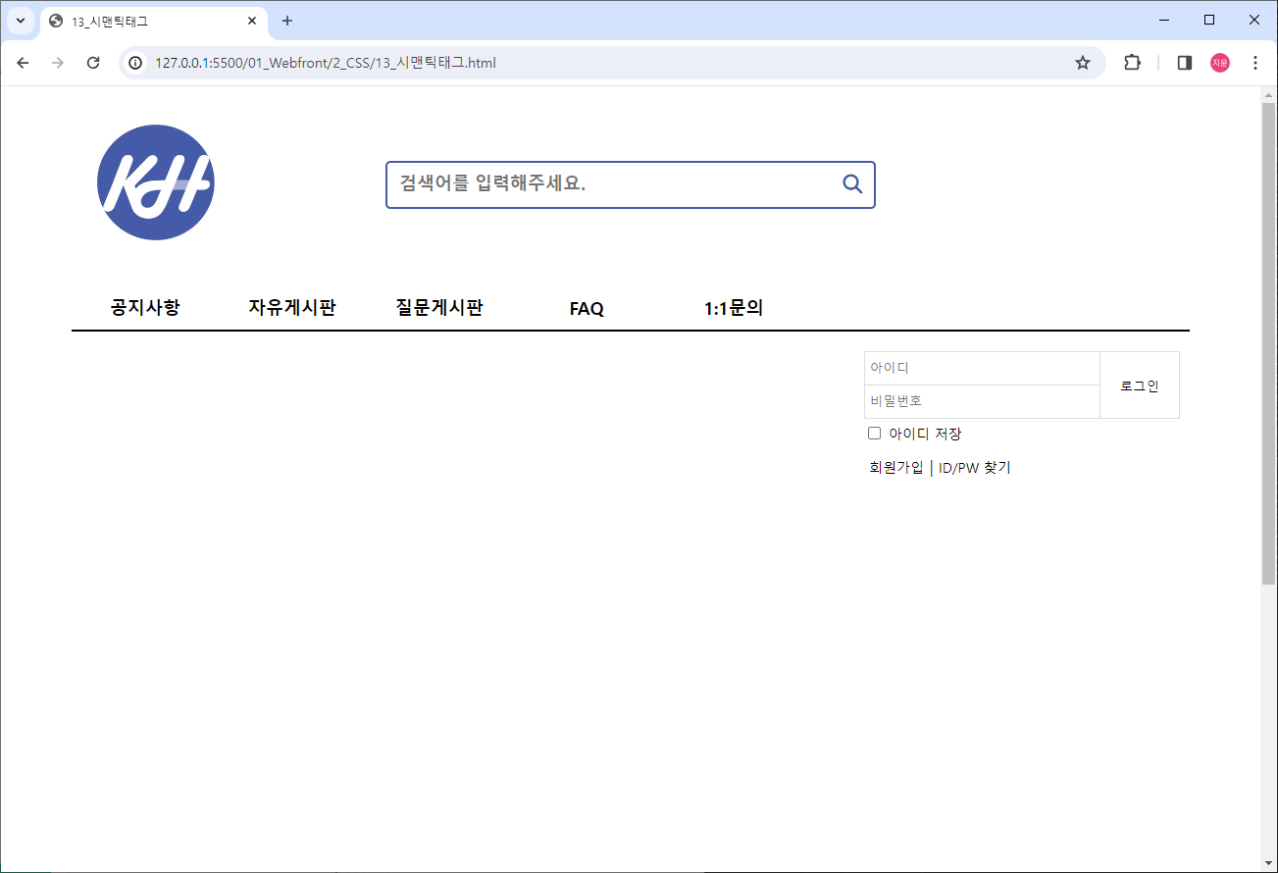Open the 회원가입 link
The width and height of the screenshot is (1278, 873).
(x=895, y=467)
